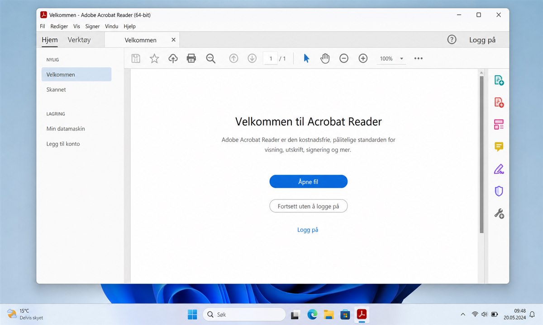Show hidden system tray icons chevron
Image resolution: width=543 pixels, height=325 pixels.
click(x=462, y=314)
